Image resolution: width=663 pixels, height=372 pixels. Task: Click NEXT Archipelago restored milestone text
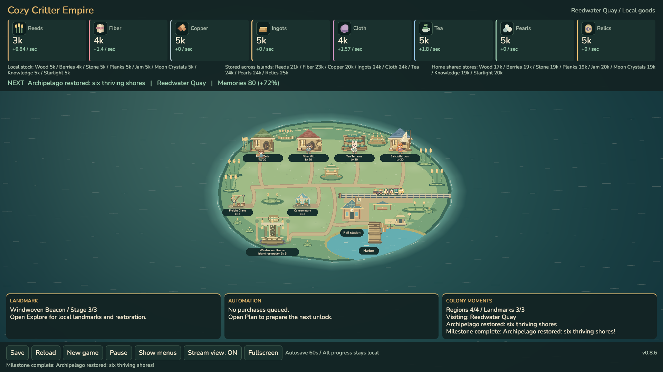(76, 83)
